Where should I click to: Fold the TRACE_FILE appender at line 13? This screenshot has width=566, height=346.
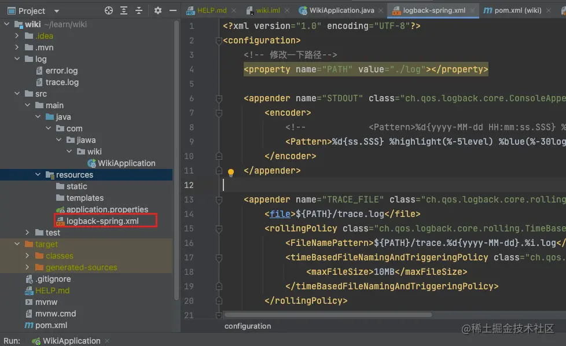[x=219, y=200]
